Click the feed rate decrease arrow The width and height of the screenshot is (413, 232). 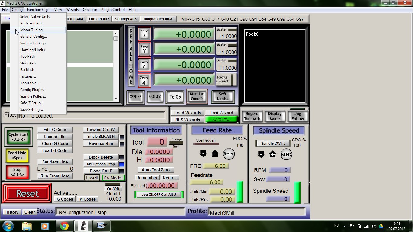[203, 154]
